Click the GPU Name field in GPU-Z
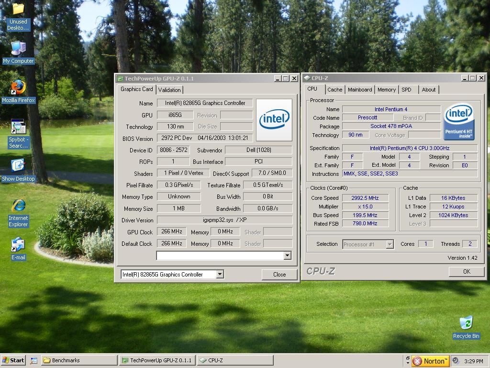Image resolution: width=490 pixels, height=368 pixels. point(205,103)
